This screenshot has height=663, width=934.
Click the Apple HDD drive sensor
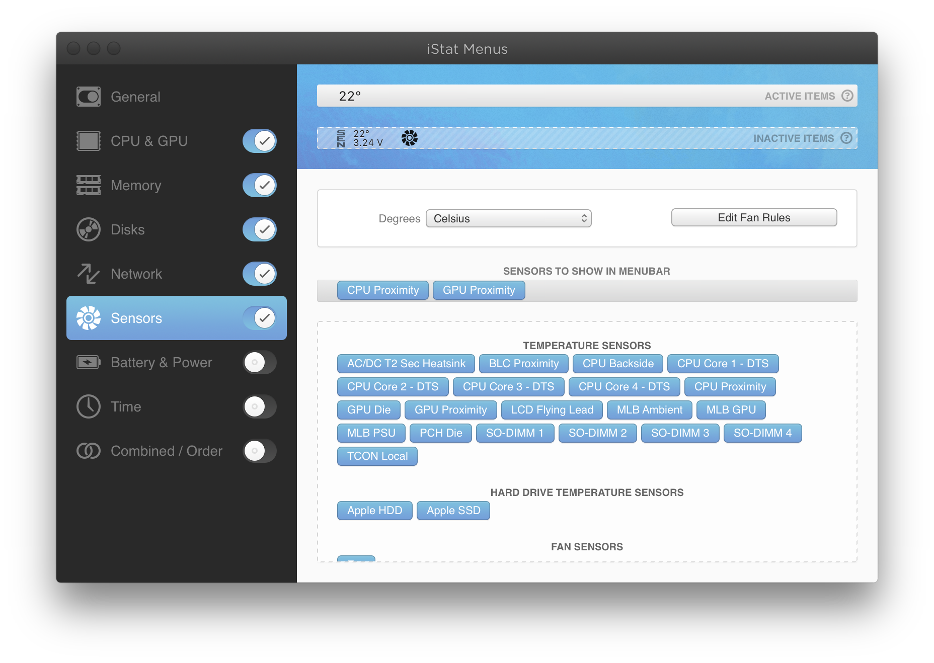375,511
